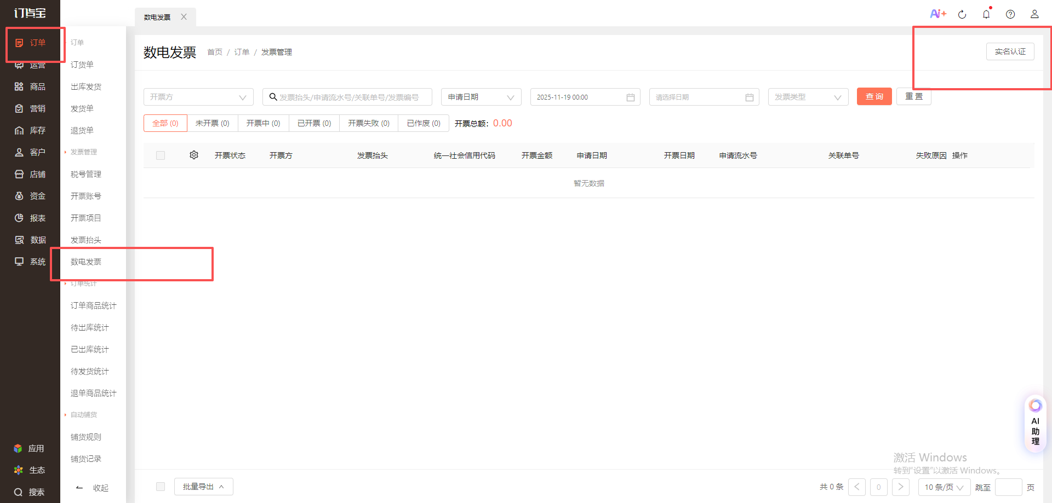This screenshot has height=503, width=1052.
Task: Open 生态 at sidebar bottom
Action: pos(29,470)
